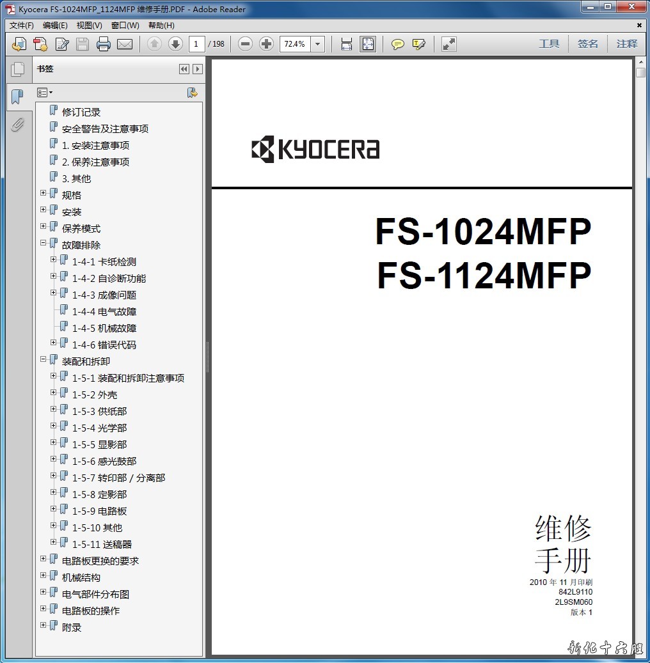Click the Zoom In plus button
This screenshot has height=663, width=650.
(266, 44)
